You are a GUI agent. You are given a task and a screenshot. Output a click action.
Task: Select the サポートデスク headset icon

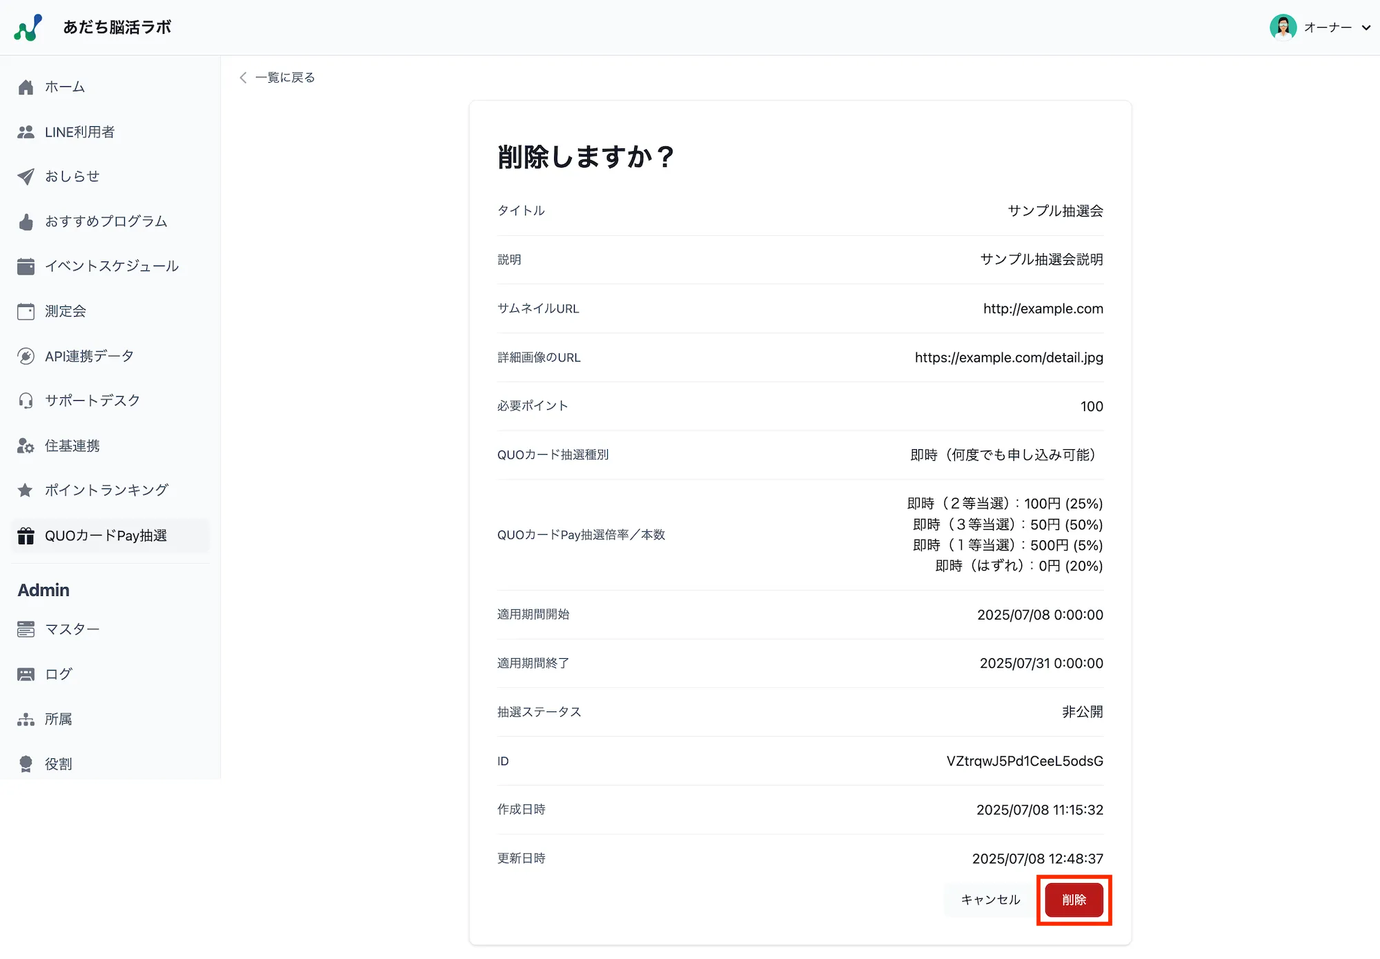tap(26, 400)
